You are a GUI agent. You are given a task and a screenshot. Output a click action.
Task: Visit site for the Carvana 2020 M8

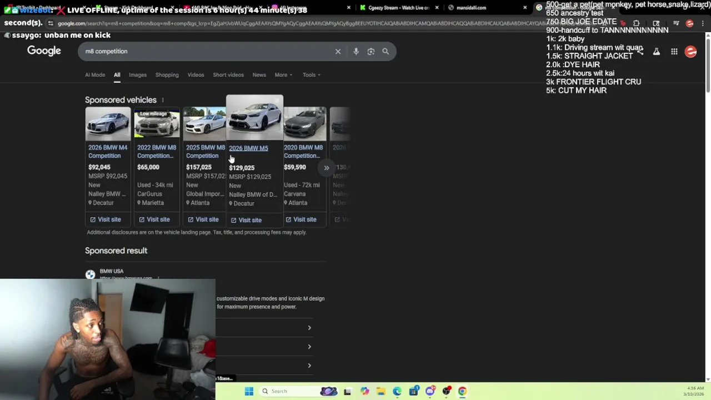point(301,219)
